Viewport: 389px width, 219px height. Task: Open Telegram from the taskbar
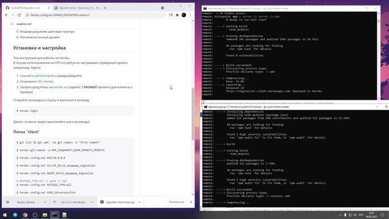(x=15, y=215)
